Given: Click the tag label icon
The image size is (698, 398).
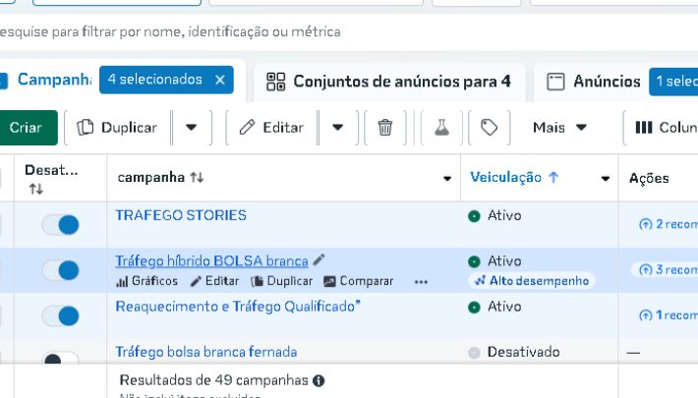Looking at the screenshot, I should point(489,127).
